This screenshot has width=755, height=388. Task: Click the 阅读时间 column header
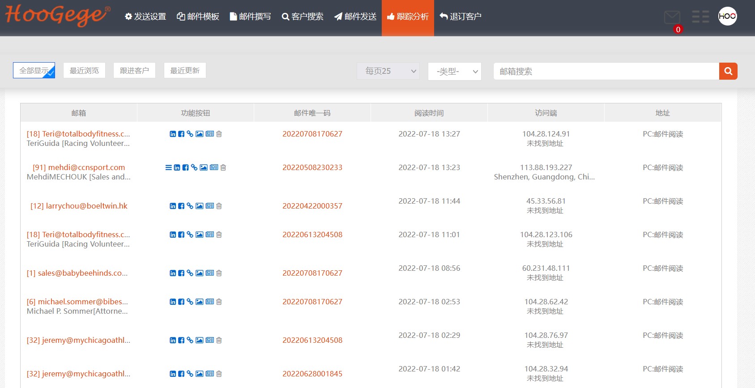(429, 113)
